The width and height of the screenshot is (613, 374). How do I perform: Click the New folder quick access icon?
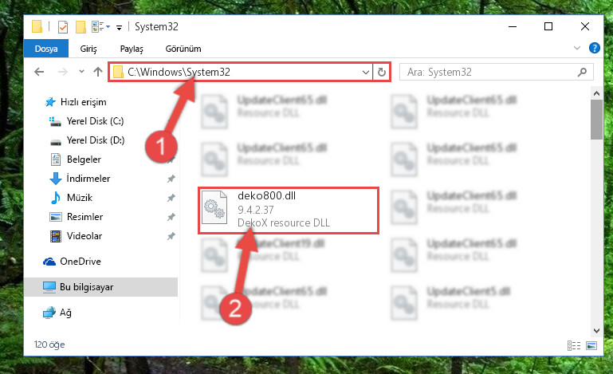81,27
